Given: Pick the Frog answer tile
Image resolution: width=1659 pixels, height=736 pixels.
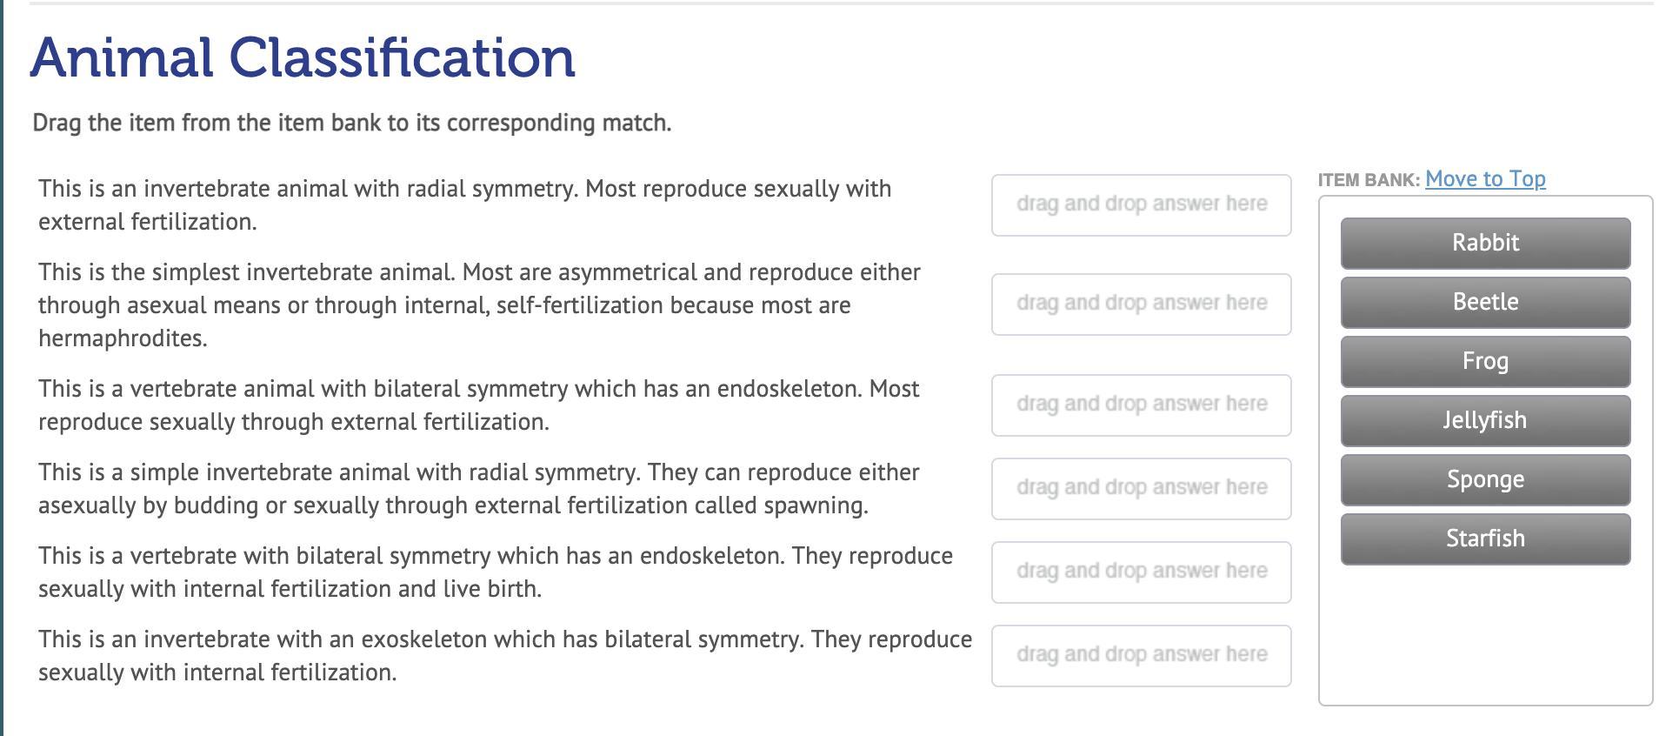Looking at the screenshot, I should tap(1485, 361).
